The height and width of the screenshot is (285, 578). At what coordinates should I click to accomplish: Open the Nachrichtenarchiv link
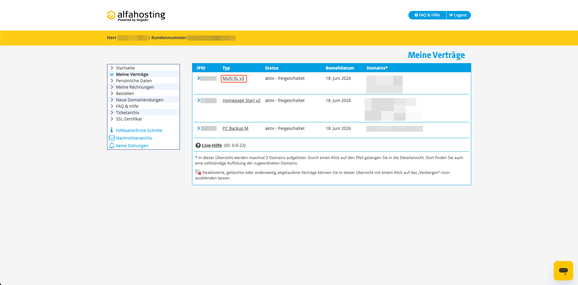point(134,138)
